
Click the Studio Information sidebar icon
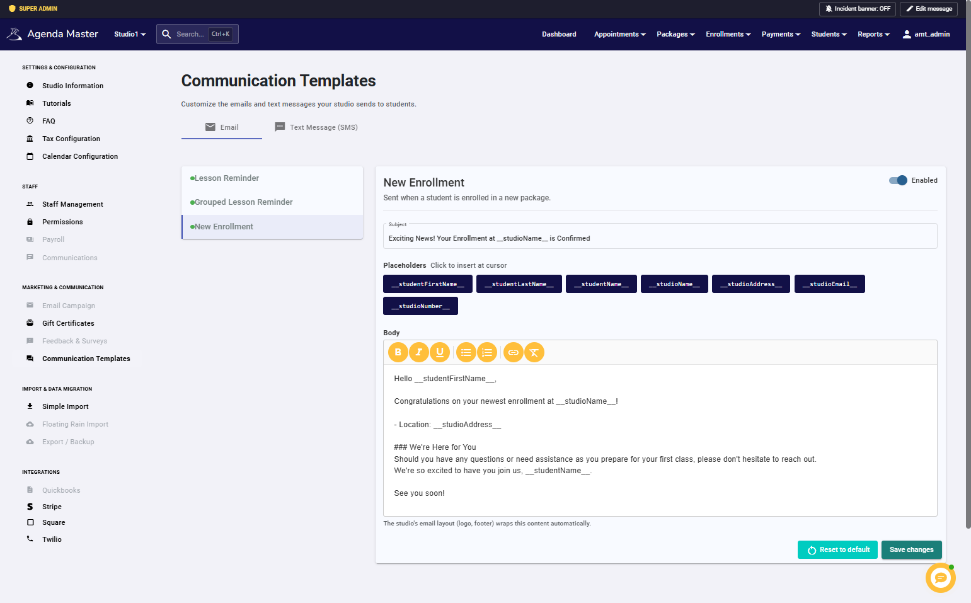click(x=30, y=85)
